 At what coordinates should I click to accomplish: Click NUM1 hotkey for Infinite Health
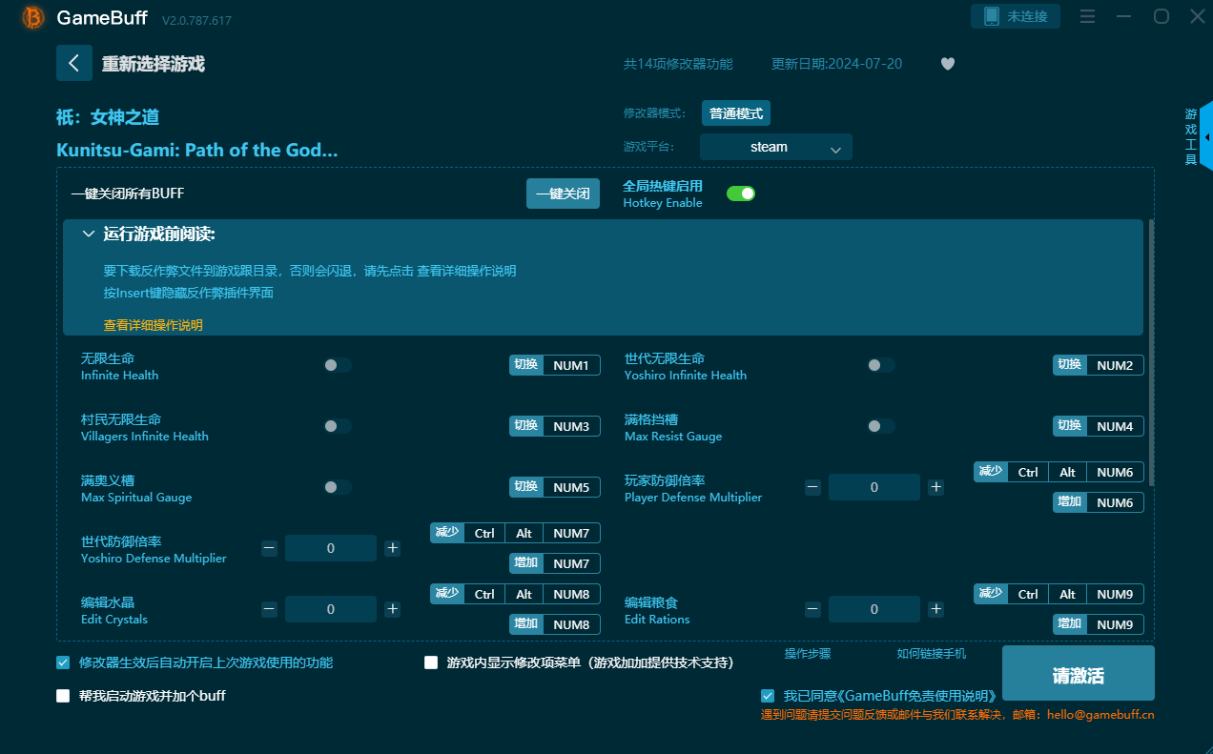point(571,365)
